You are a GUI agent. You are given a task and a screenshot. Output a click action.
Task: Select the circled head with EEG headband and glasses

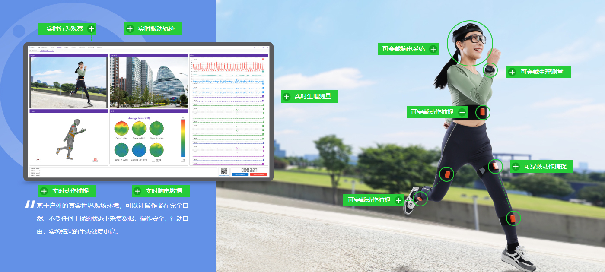point(470,43)
